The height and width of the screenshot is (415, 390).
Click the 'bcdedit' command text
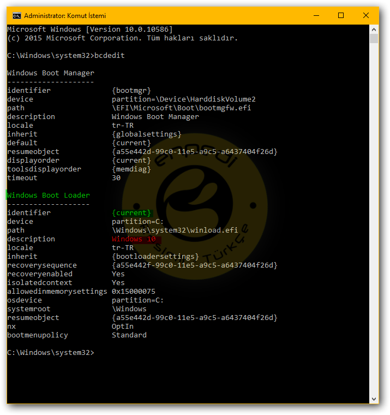[110, 56]
